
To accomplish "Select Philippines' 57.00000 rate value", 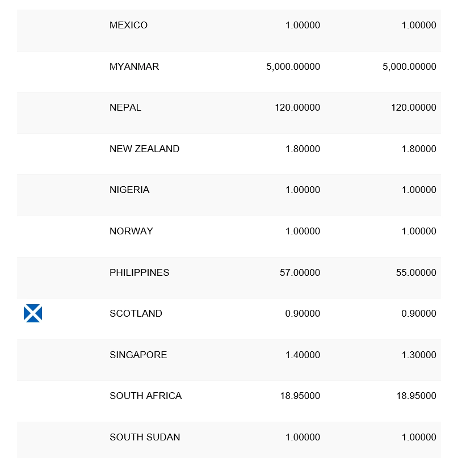I will (x=300, y=273).
